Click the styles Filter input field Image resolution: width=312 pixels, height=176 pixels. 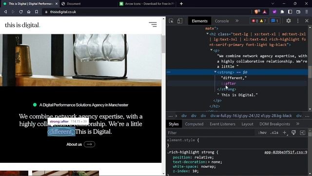pos(211,132)
